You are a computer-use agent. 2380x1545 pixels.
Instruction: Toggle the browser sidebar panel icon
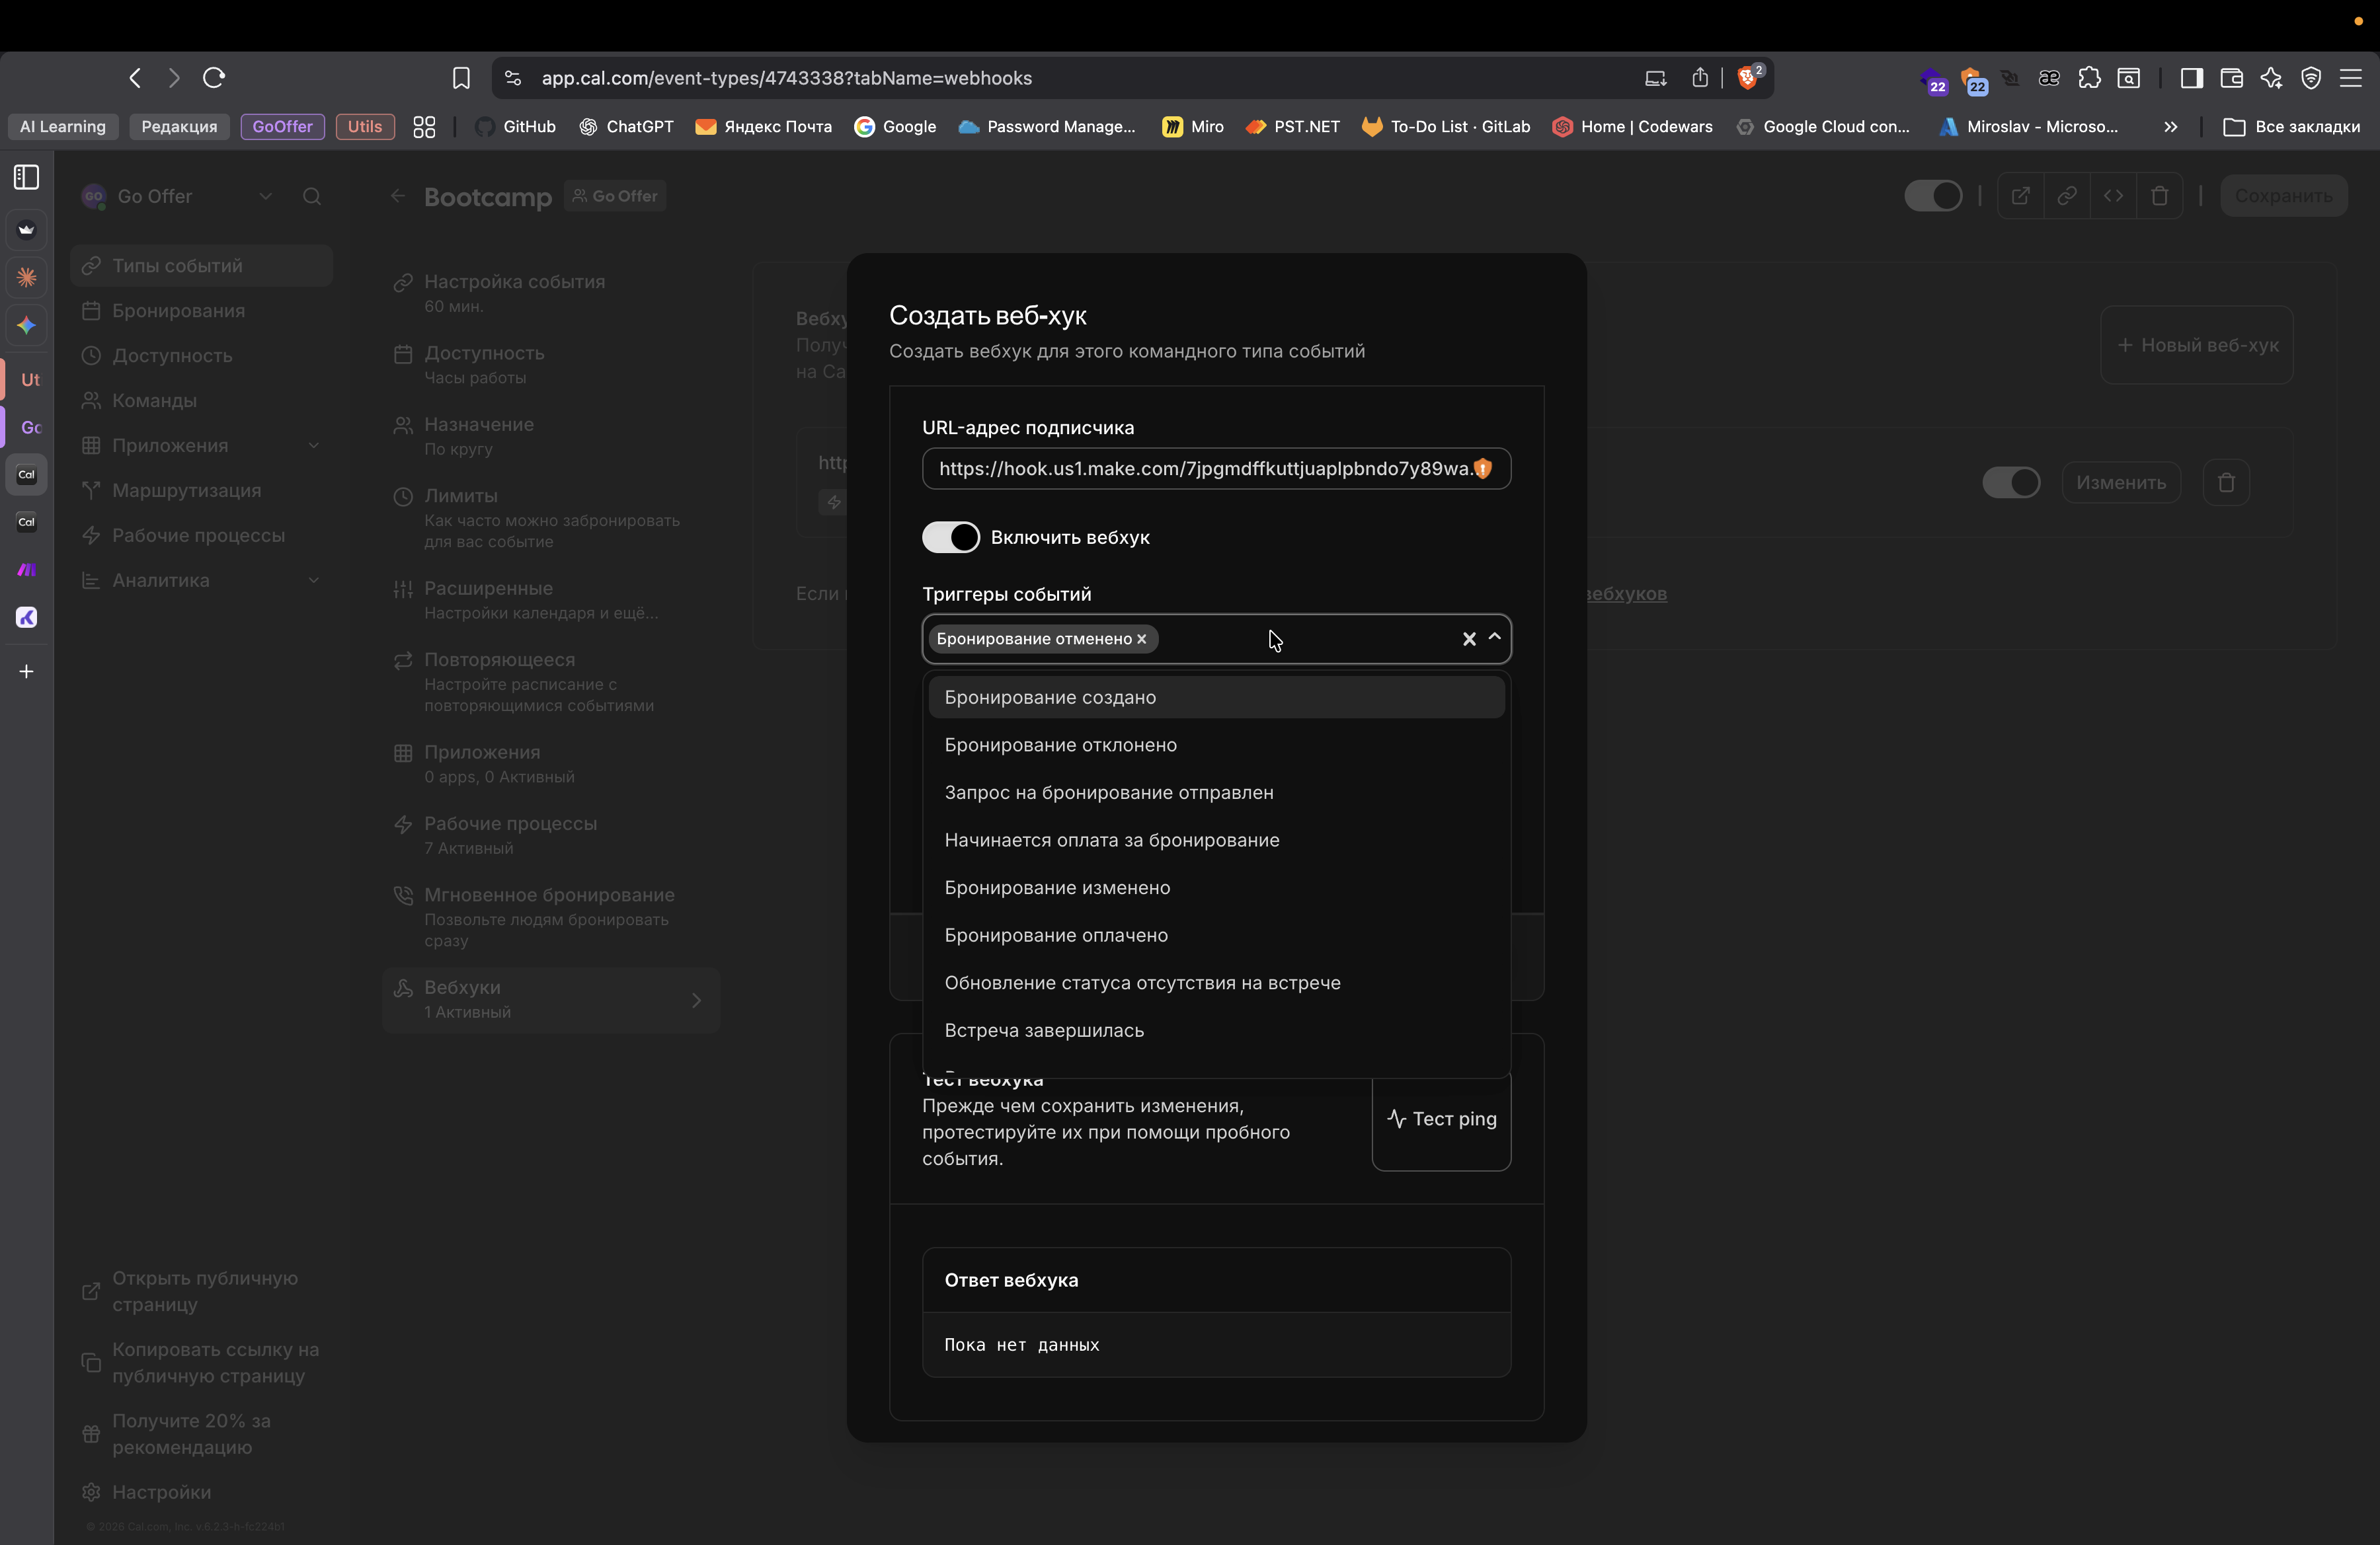2191,78
